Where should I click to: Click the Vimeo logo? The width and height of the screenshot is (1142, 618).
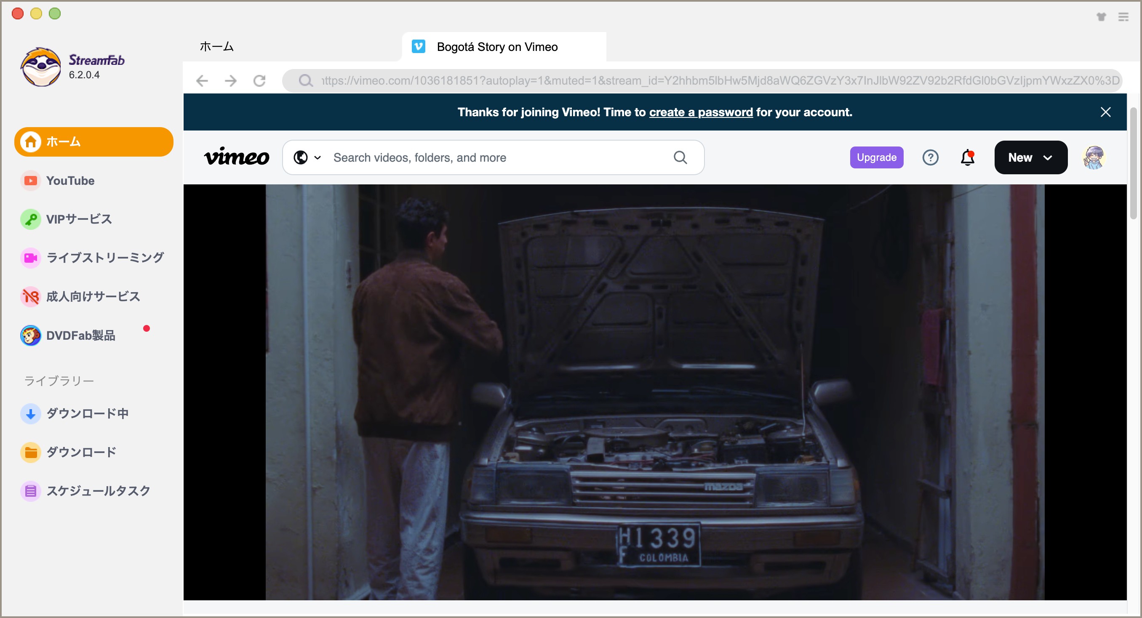[236, 157]
